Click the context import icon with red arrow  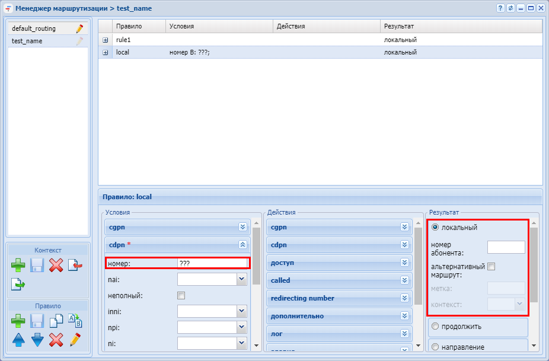point(75,265)
